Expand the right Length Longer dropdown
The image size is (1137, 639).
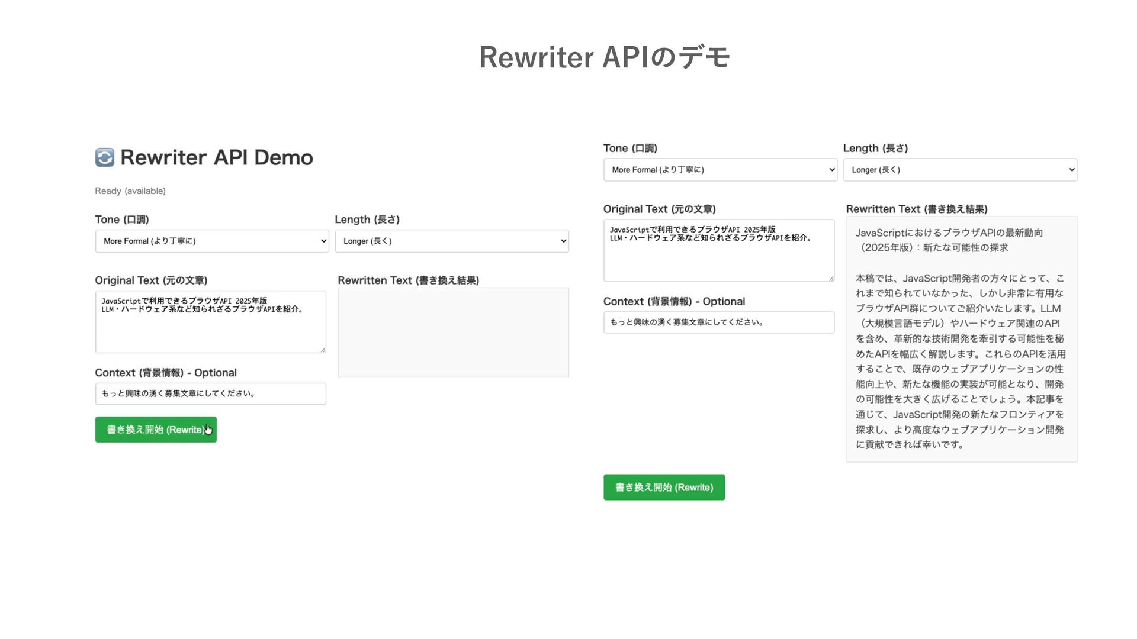[959, 170]
